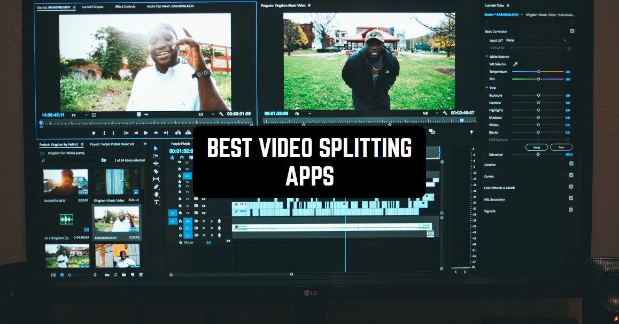Solo the A2 audio track
Image resolution: width=619 pixels, height=324 pixels.
point(211,228)
